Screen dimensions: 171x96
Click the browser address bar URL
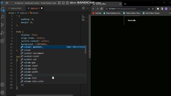coord(122,9)
